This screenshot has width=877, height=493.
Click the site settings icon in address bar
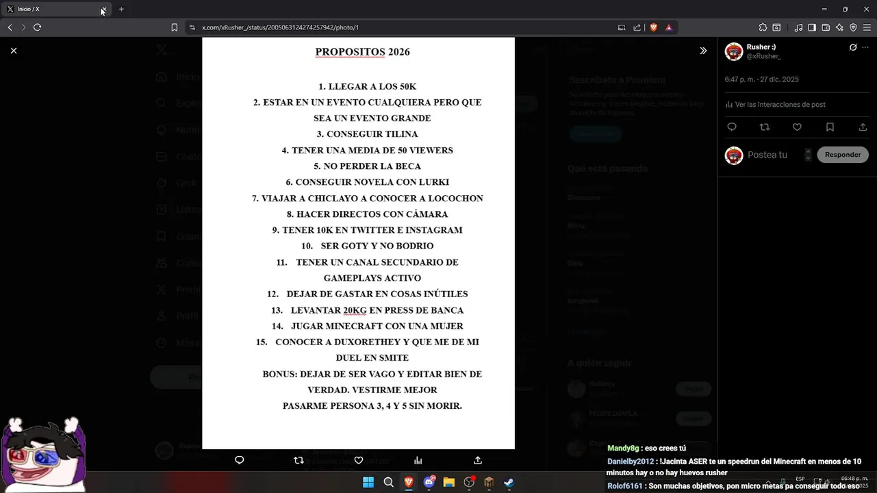[x=192, y=27]
